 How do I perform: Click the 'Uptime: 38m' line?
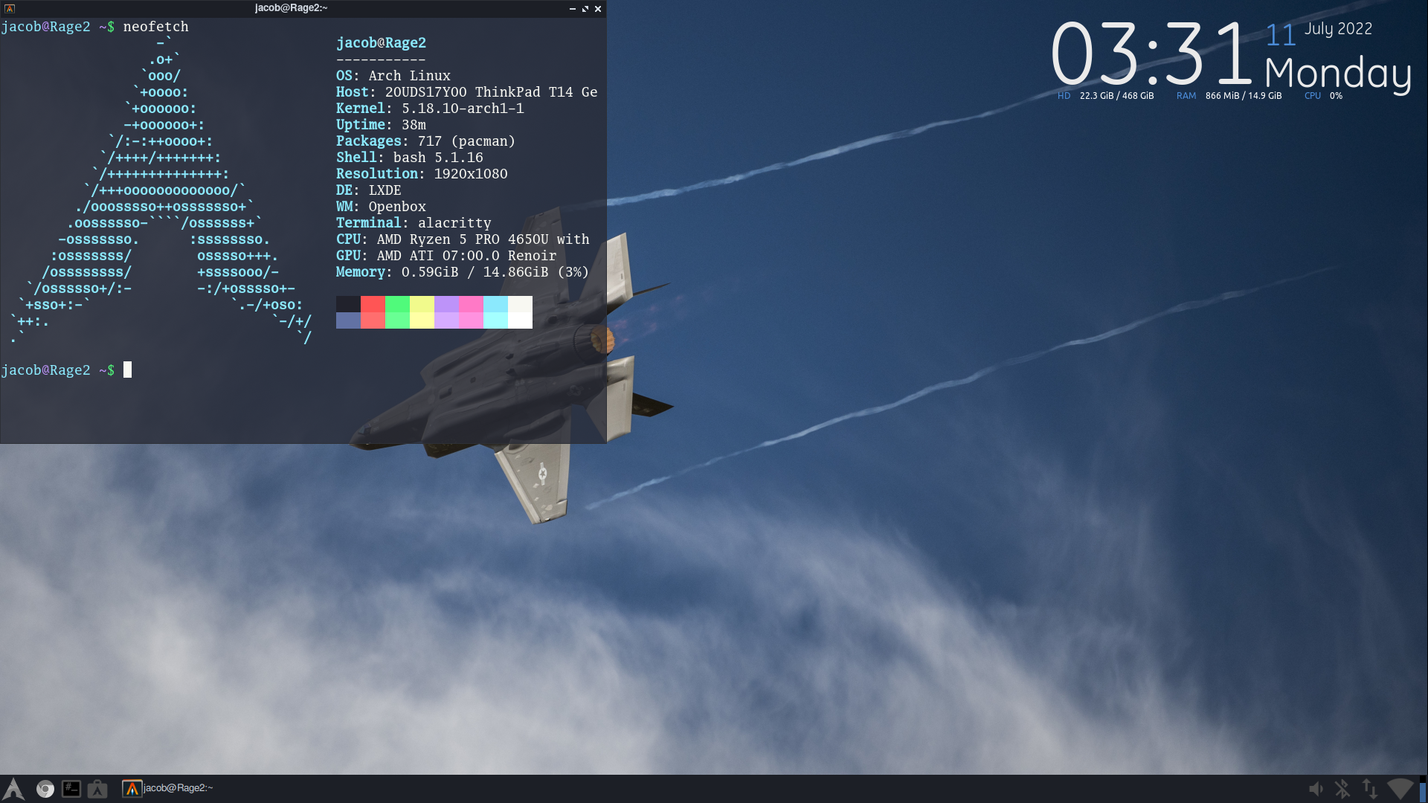tap(381, 125)
